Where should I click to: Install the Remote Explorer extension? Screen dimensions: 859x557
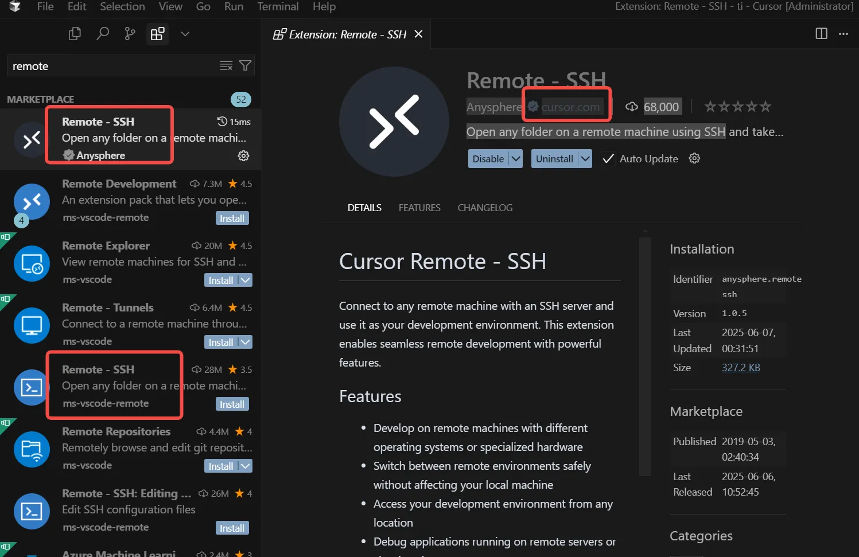click(x=221, y=281)
